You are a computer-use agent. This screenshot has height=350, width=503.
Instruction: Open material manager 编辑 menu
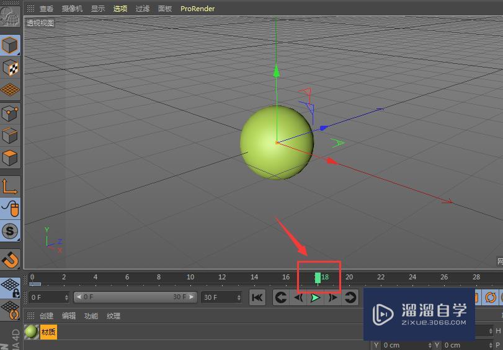click(x=69, y=316)
